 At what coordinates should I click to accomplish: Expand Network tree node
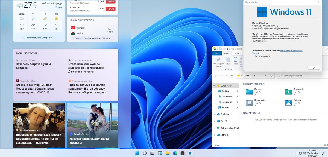[214, 135]
